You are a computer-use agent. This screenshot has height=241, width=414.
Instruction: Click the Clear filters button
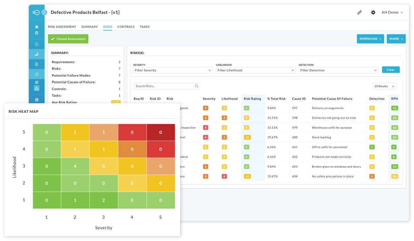tap(391, 69)
